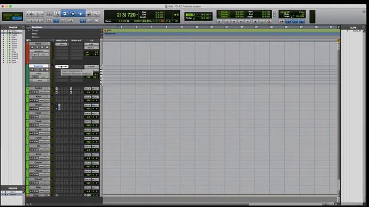The height and width of the screenshot is (207, 369).
Task: Click the SENDS A-E column header
Action: 76,40
